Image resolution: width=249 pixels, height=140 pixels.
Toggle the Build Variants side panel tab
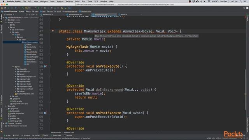point(1,114)
